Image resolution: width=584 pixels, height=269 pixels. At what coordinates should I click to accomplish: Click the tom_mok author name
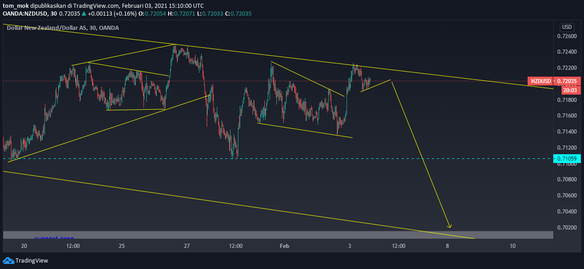point(16,6)
